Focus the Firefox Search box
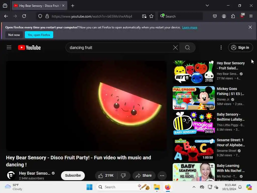 point(180,16)
